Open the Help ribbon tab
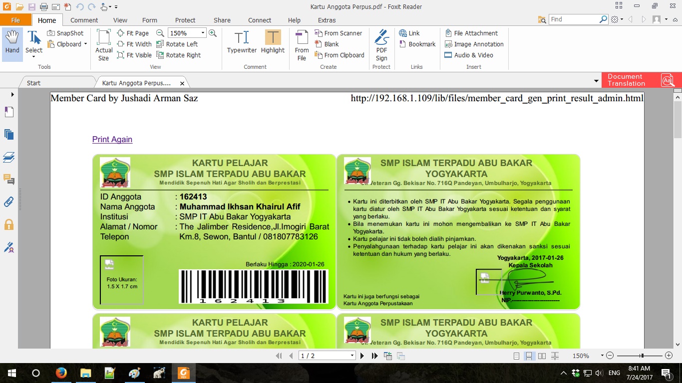Image resolution: width=682 pixels, height=383 pixels. coord(295,20)
